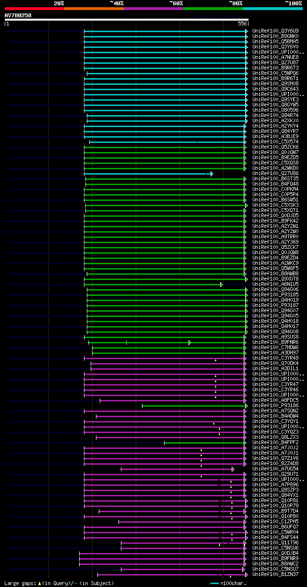
Task: Click label UniRef100_Q9SYE3
Action: (276, 99)
